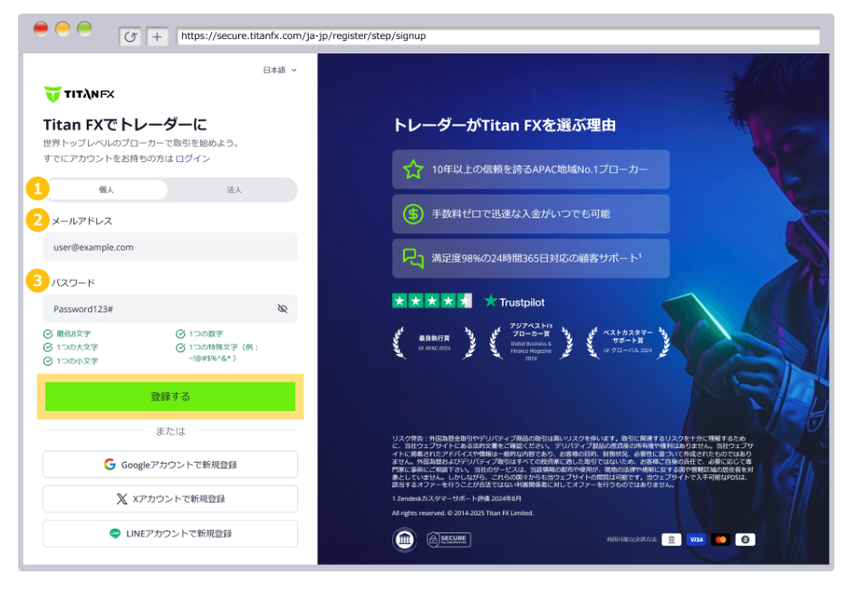Register with LINEアカウントで新規登録 button

point(170,533)
